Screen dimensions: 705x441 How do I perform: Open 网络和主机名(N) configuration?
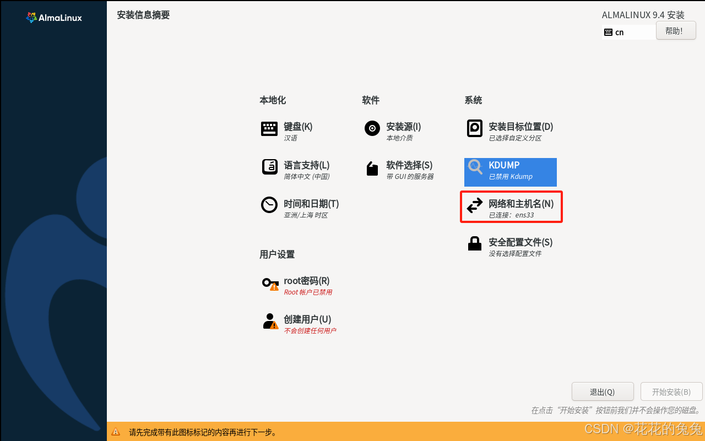521,203
